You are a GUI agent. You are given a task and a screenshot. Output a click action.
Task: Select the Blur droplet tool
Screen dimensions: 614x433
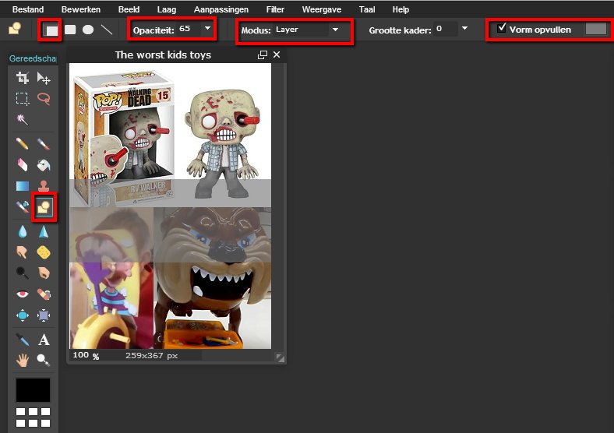pos(23,232)
